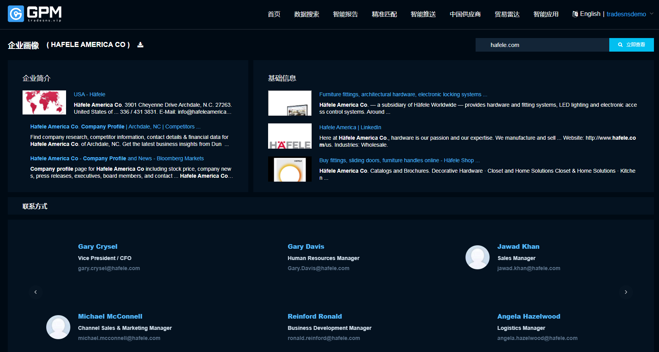659x352 pixels.
Task: Click email ronald.reinford@hafele.com
Action: 324,338
